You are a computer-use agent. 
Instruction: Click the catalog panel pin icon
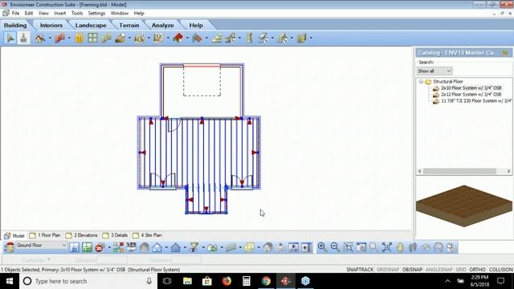505,53
